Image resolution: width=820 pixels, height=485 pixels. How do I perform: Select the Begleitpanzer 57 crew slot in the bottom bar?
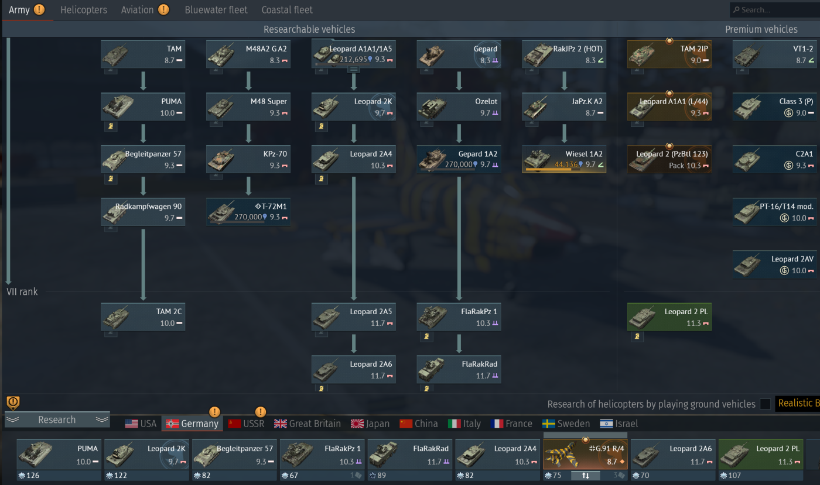[234, 460]
